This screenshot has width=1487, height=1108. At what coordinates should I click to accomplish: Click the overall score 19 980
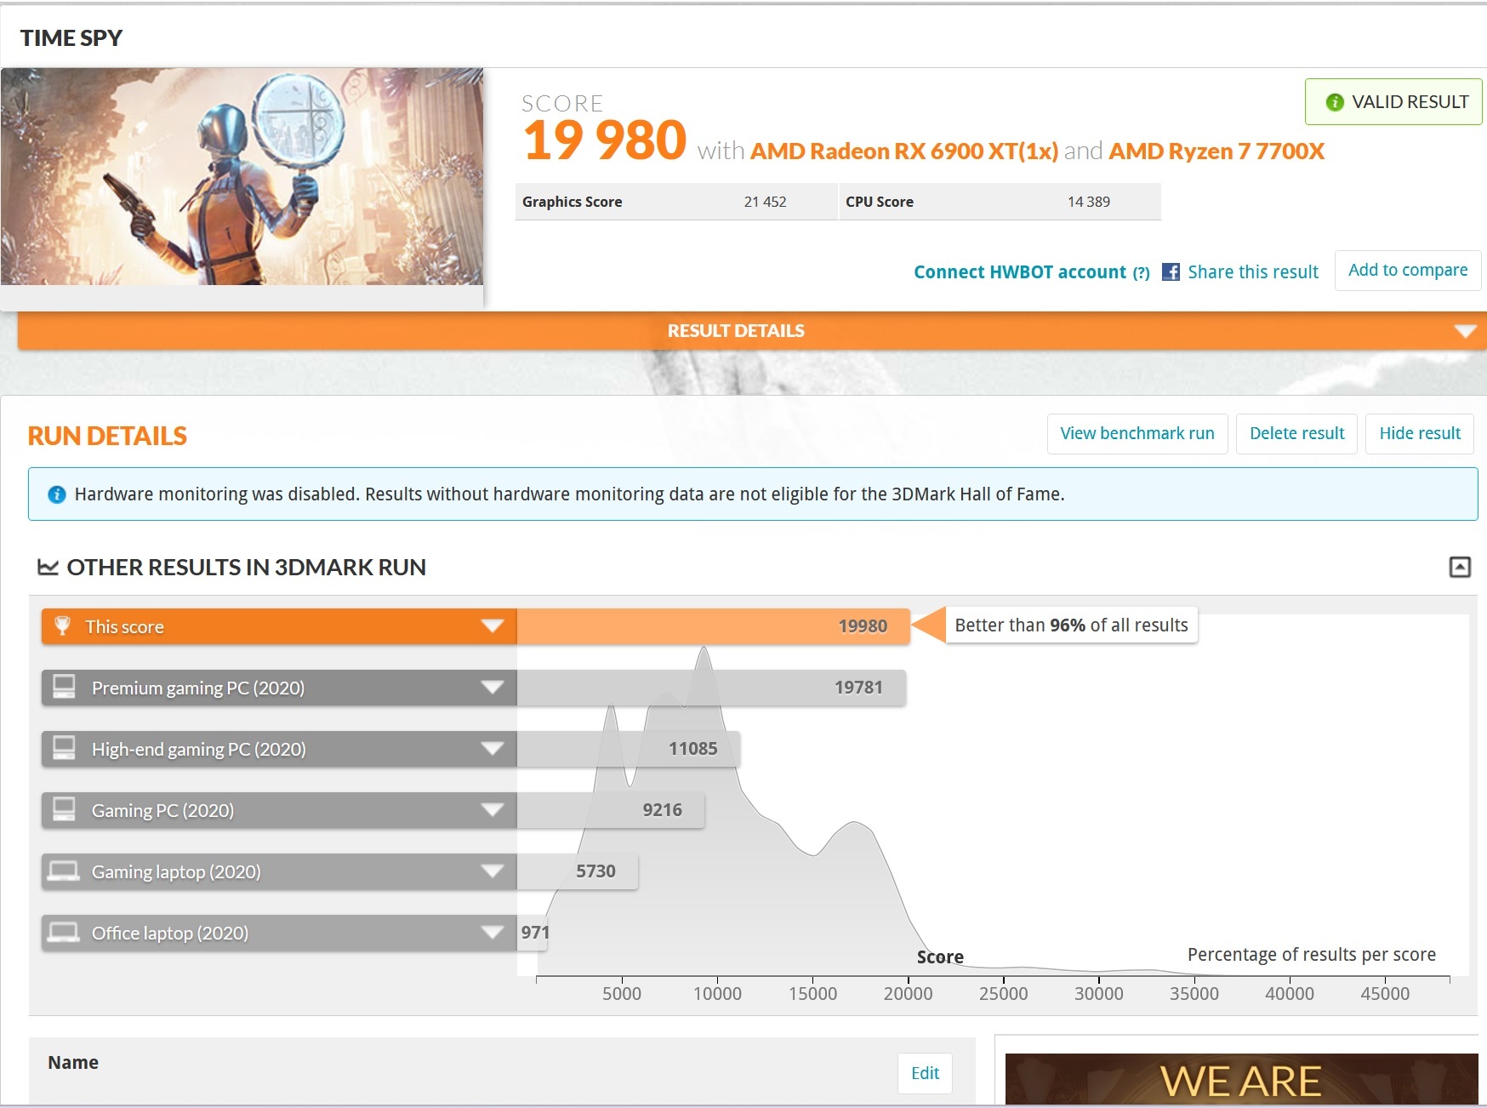click(x=604, y=140)
